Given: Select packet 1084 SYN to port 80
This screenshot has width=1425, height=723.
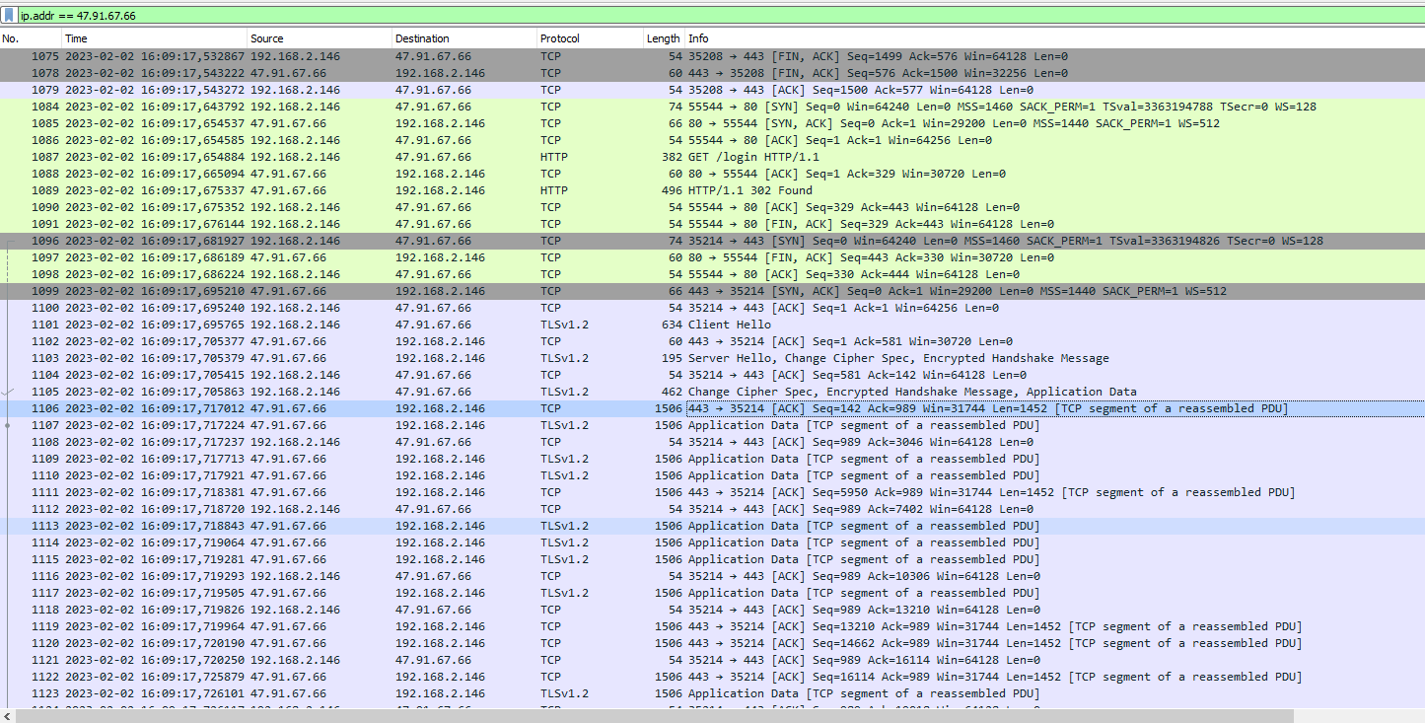Looking at the screenshot, I should (712, 107).
